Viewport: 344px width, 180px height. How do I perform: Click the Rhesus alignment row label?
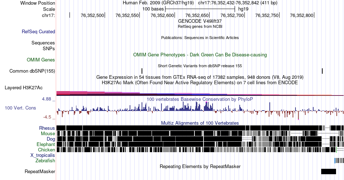47,128
